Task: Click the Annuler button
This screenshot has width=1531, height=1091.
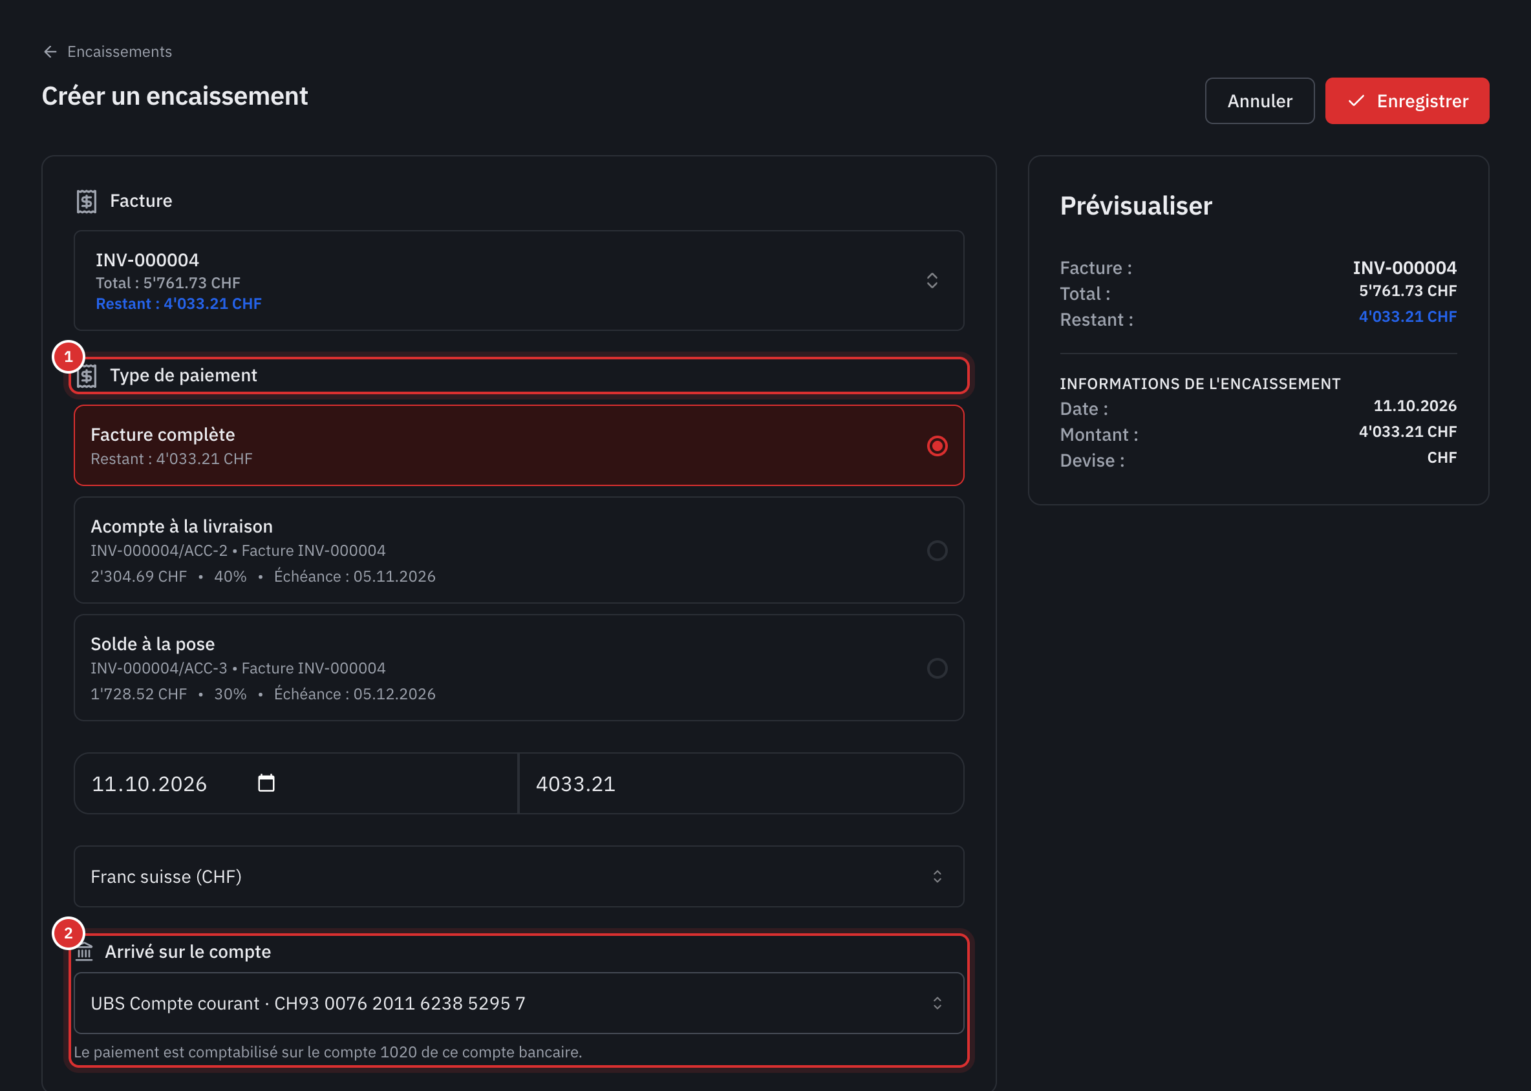Action: tap(1259, 101)
